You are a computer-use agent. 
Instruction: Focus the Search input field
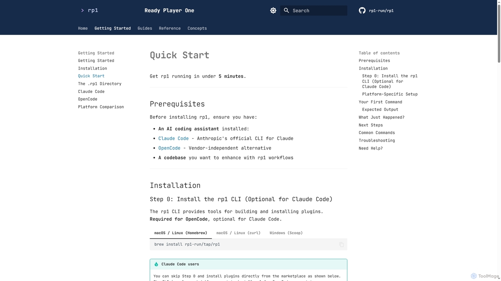pos(314,11)
